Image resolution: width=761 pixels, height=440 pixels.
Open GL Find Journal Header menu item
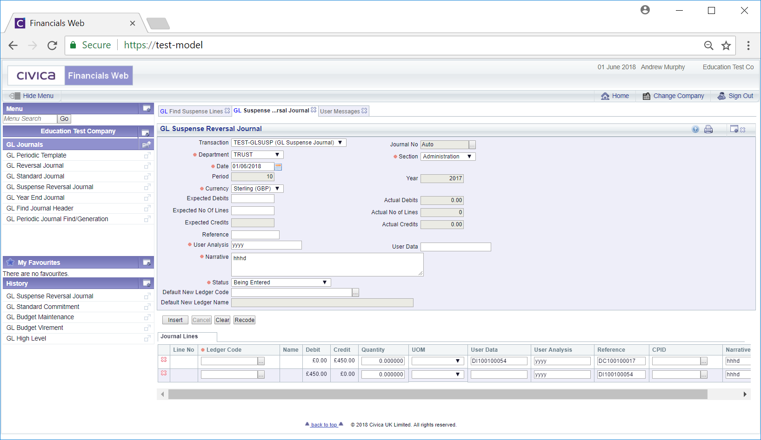[x=40, y=209]
